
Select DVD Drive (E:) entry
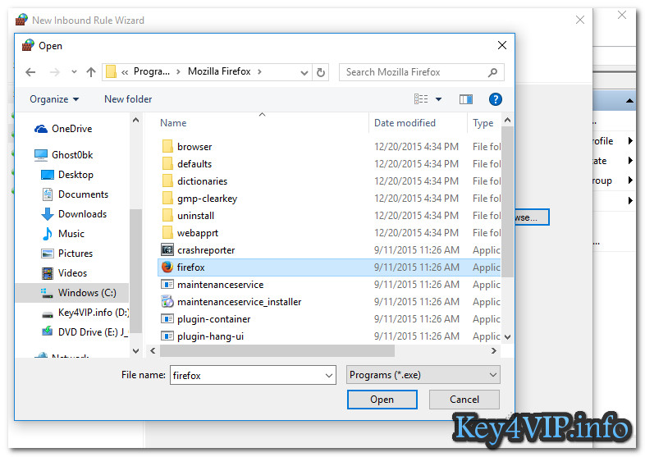click(x=85, y=332)
